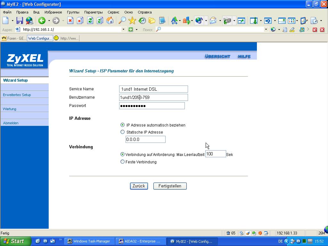Switch to AIDA32 - Enterprise in taskbar
The height and width of the screenshot is (246, 328).
pos(141,241)
